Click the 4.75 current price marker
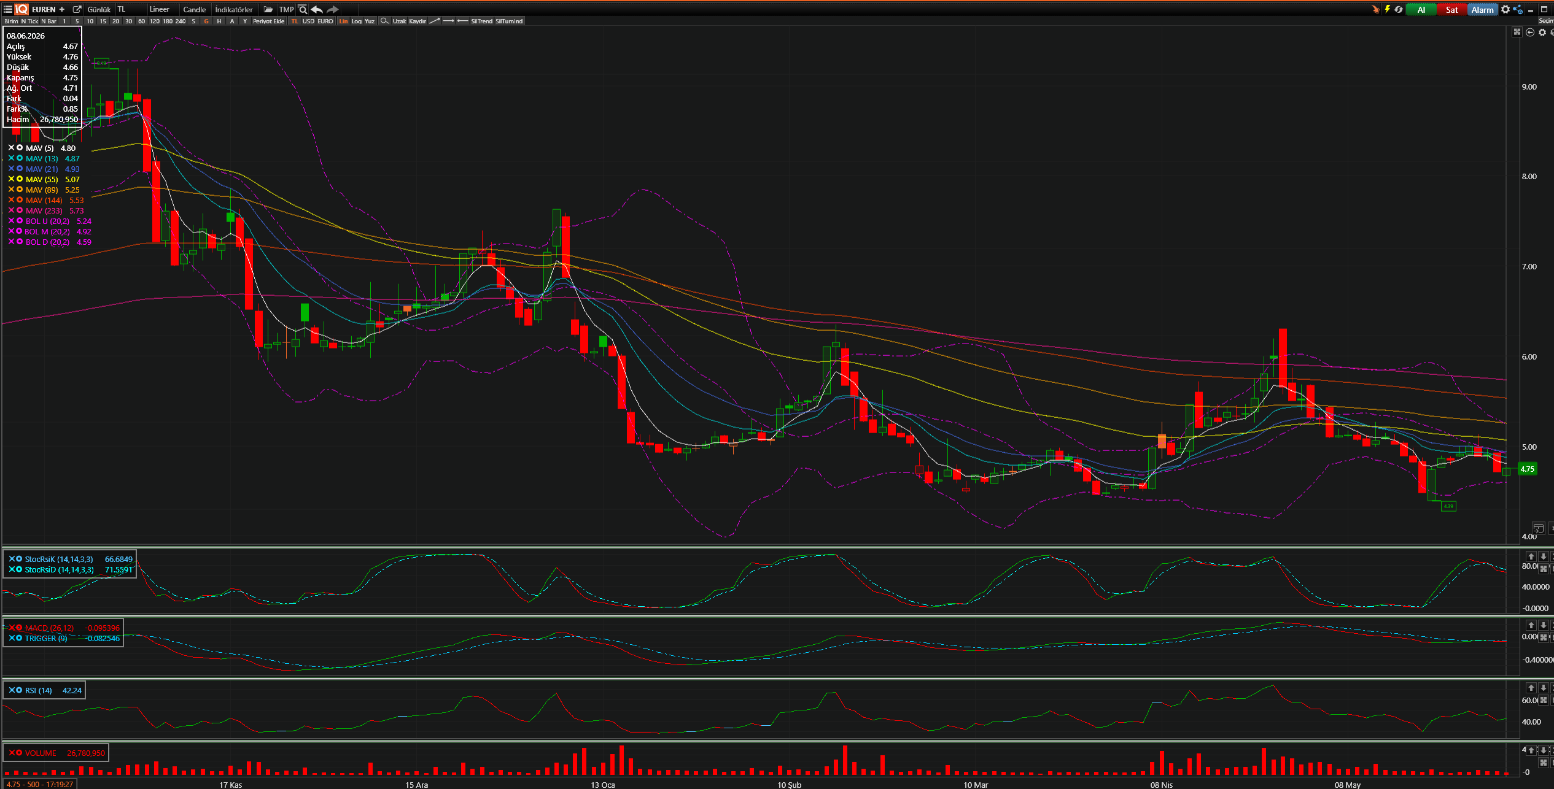Viewport: 1554px width, 789px height. pyautogui.click(x=1527, y=469)
